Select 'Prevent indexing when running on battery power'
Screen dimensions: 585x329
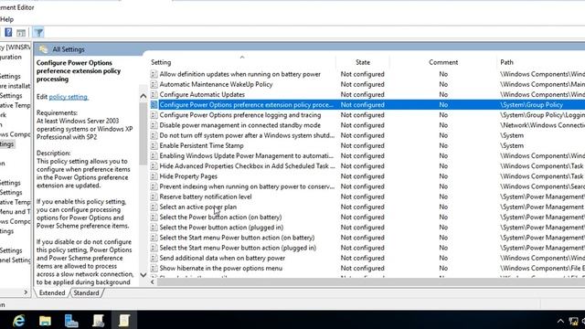(247, 186)
